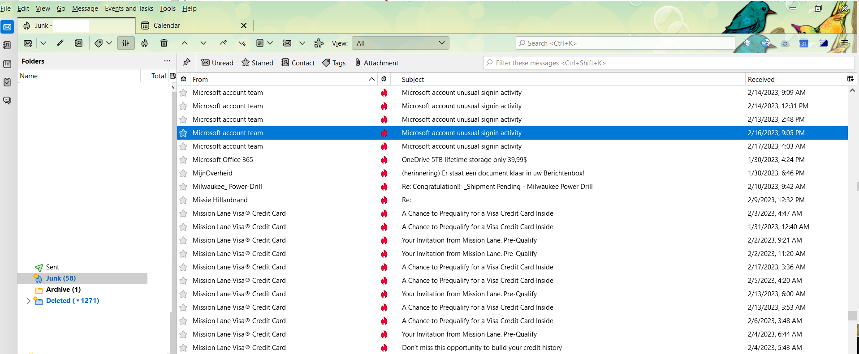Open the hamburger application menu
Viewport: 859px width, 354px height.
(845, 43)
